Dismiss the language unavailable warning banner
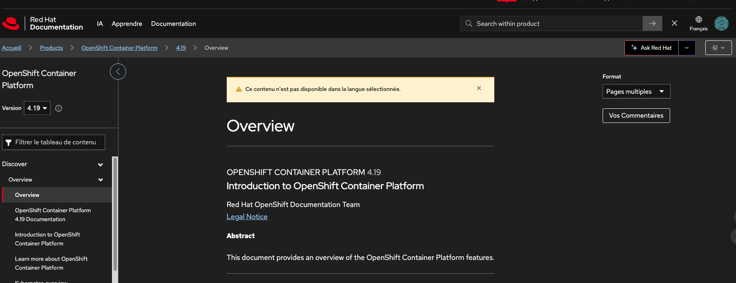 (479, 88)
